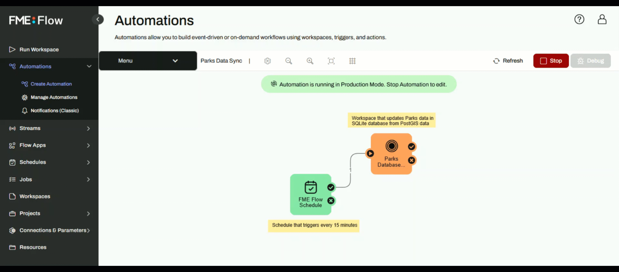The image size is (619, 272).
Task: Go to Run Workspace page
Action: pyautogui.click(x=39, y=49)
